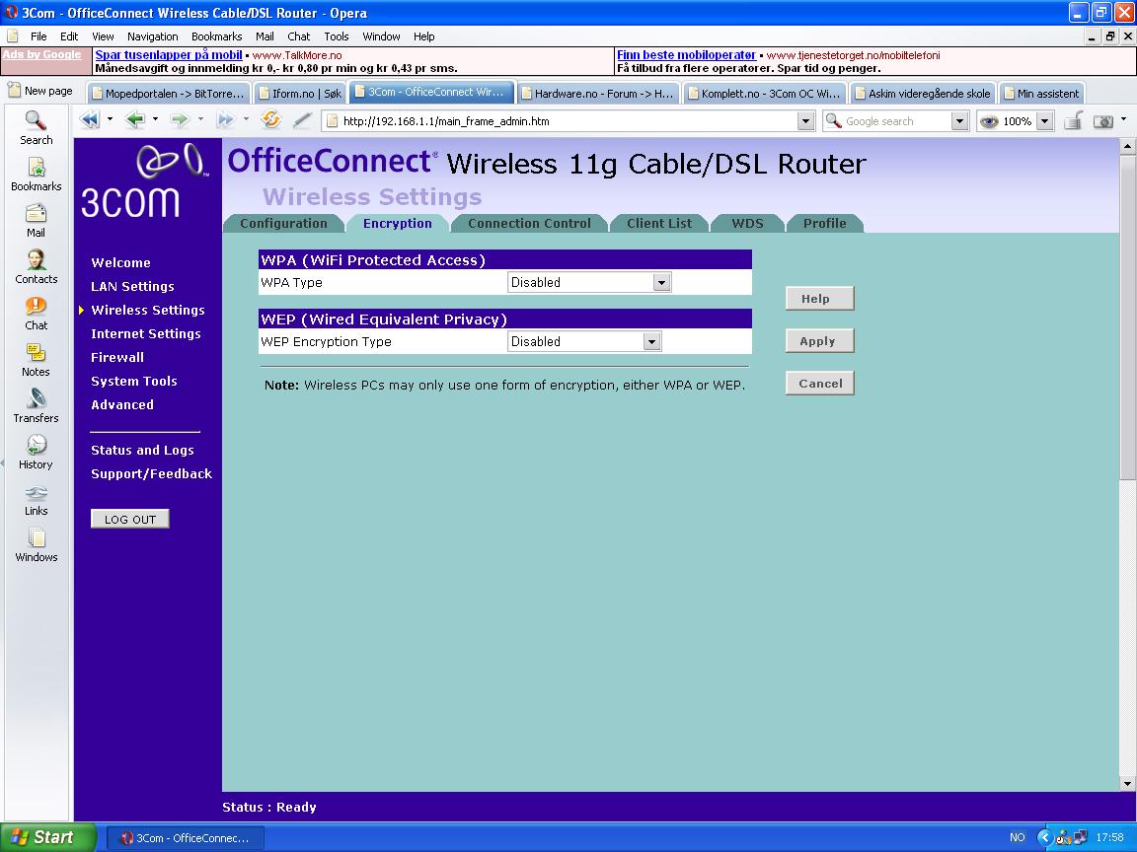Click the Google search field
This screenshot has height=852, width=1137.
(x=896, y=121)
